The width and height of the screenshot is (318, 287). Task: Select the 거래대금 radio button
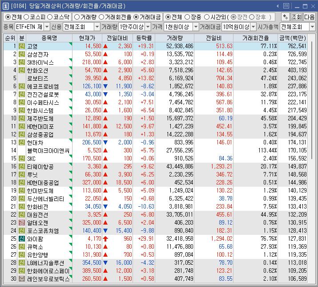[x=136, y=17]
